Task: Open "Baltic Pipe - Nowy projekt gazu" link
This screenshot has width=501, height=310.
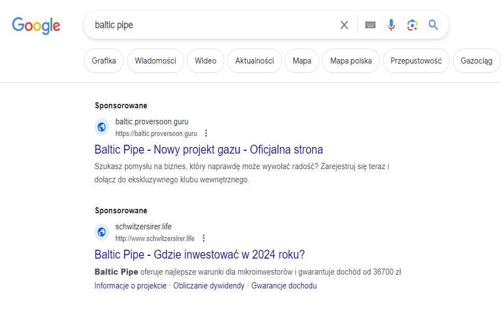Action: [x=209, y=150]
